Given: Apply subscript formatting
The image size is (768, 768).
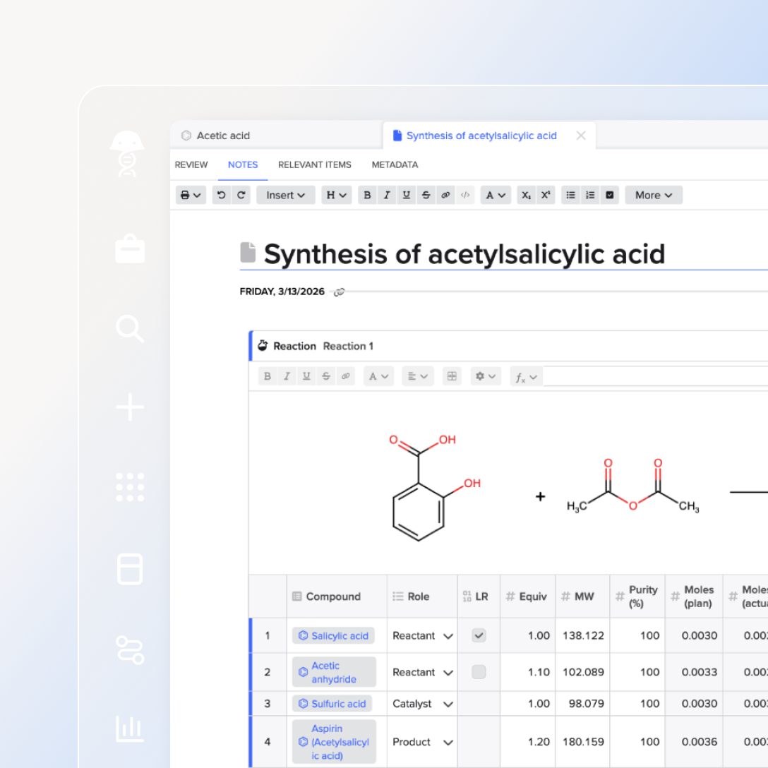Looking at the screenshot, I should 526,195.
